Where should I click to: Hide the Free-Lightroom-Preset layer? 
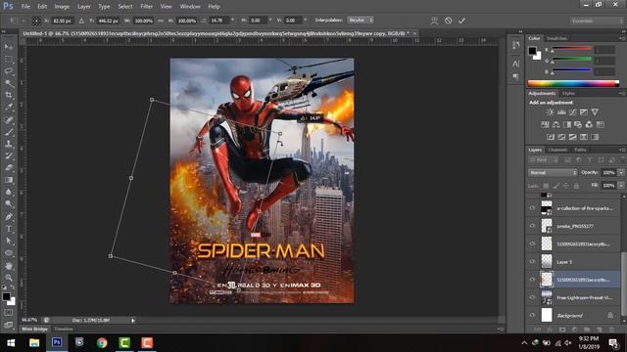[532, 297]
